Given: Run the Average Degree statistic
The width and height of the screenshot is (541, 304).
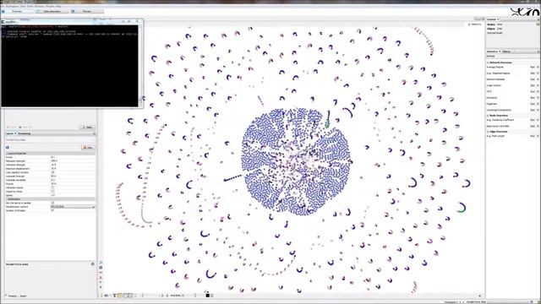Looking at the screenshot, I should click(x=533, y=68).
